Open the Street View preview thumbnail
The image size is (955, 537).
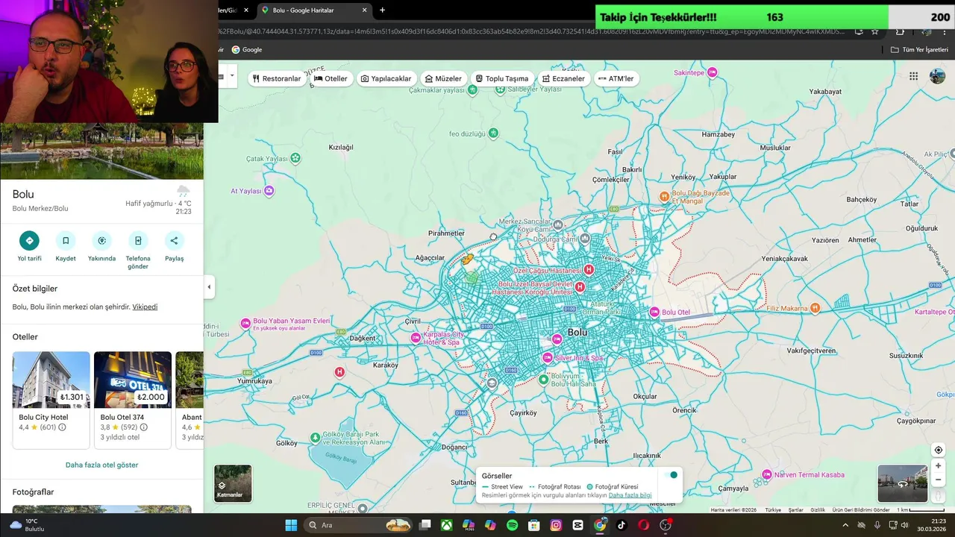902,483
